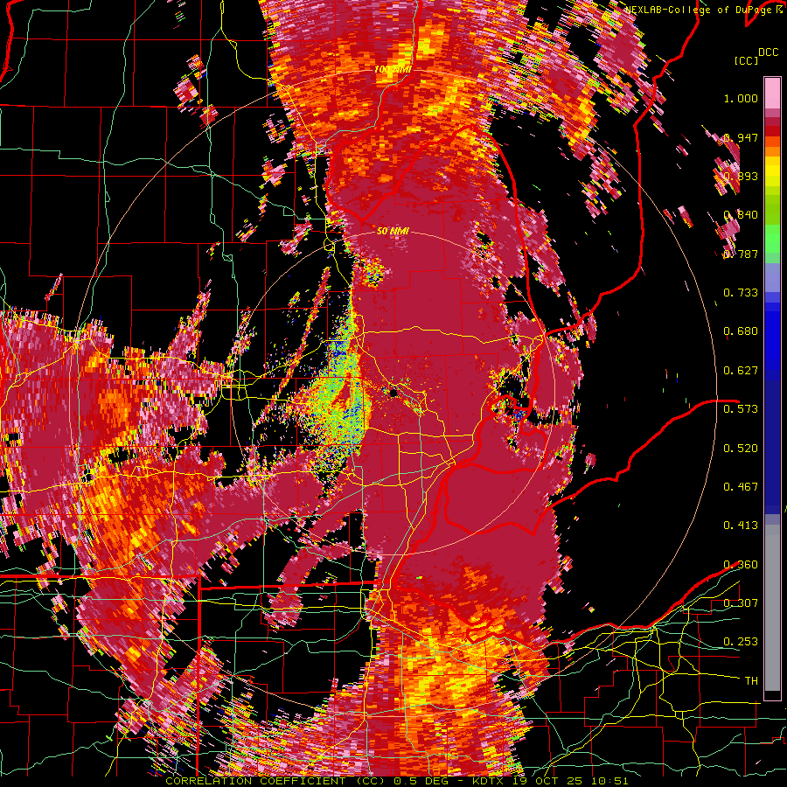Click the 0.840 legend value

741,215
